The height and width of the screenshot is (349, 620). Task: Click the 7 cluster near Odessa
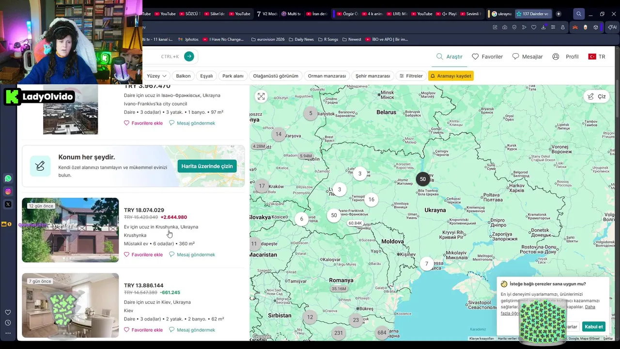[x=427, y=264]
